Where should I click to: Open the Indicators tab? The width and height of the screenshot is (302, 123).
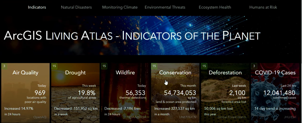click(x=37, y=7)
